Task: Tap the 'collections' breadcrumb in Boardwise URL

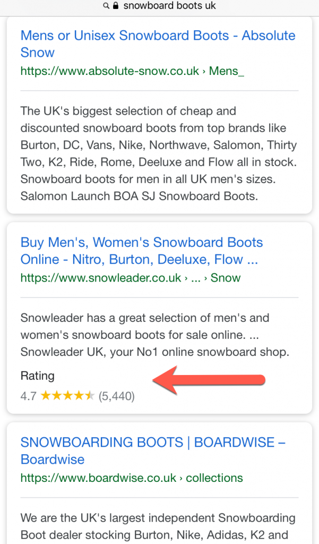Action: [214, 478]
